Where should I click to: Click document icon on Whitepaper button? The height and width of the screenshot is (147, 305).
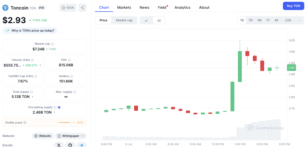point(59,136)
